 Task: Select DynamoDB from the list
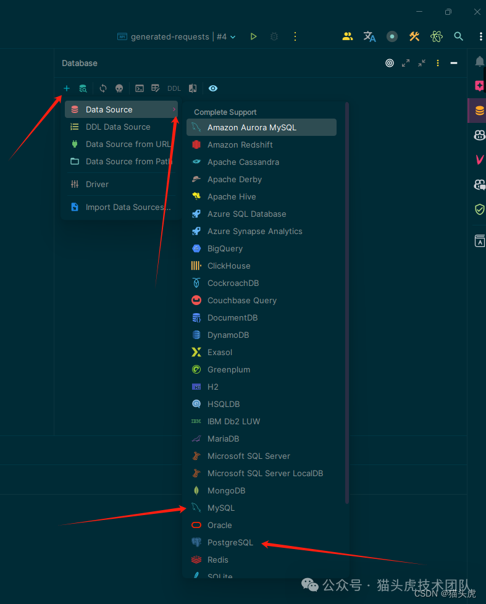[261, 335]
